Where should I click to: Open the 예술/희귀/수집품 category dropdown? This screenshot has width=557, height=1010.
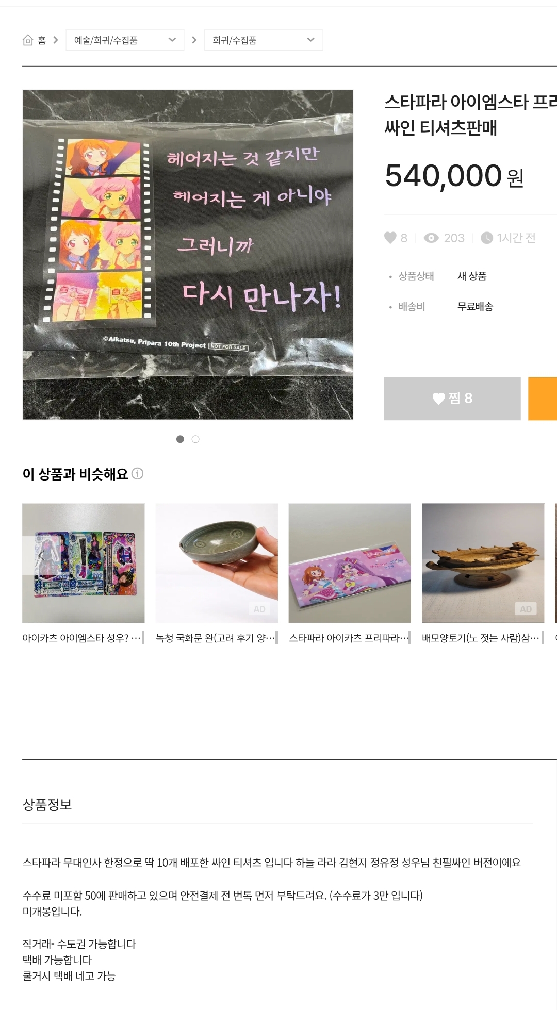[x=125, y=40]
